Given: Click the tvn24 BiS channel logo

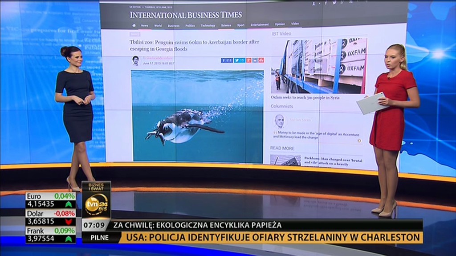Looking at the screenshot, I should point(96,204).
